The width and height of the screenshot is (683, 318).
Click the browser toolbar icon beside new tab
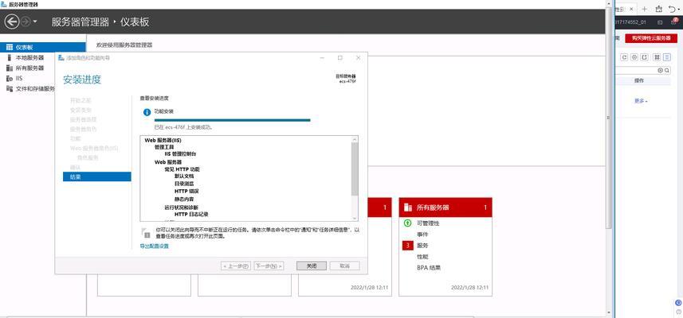658,9
